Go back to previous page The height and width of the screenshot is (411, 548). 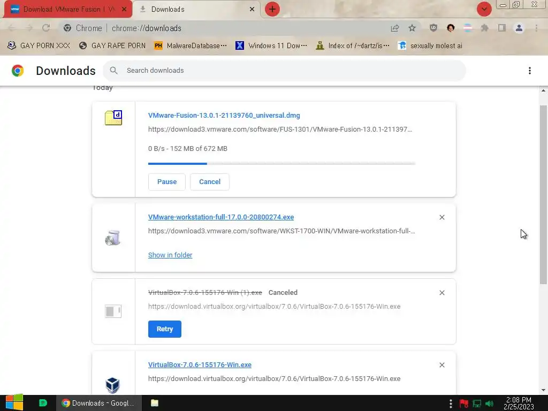point(11,28)
